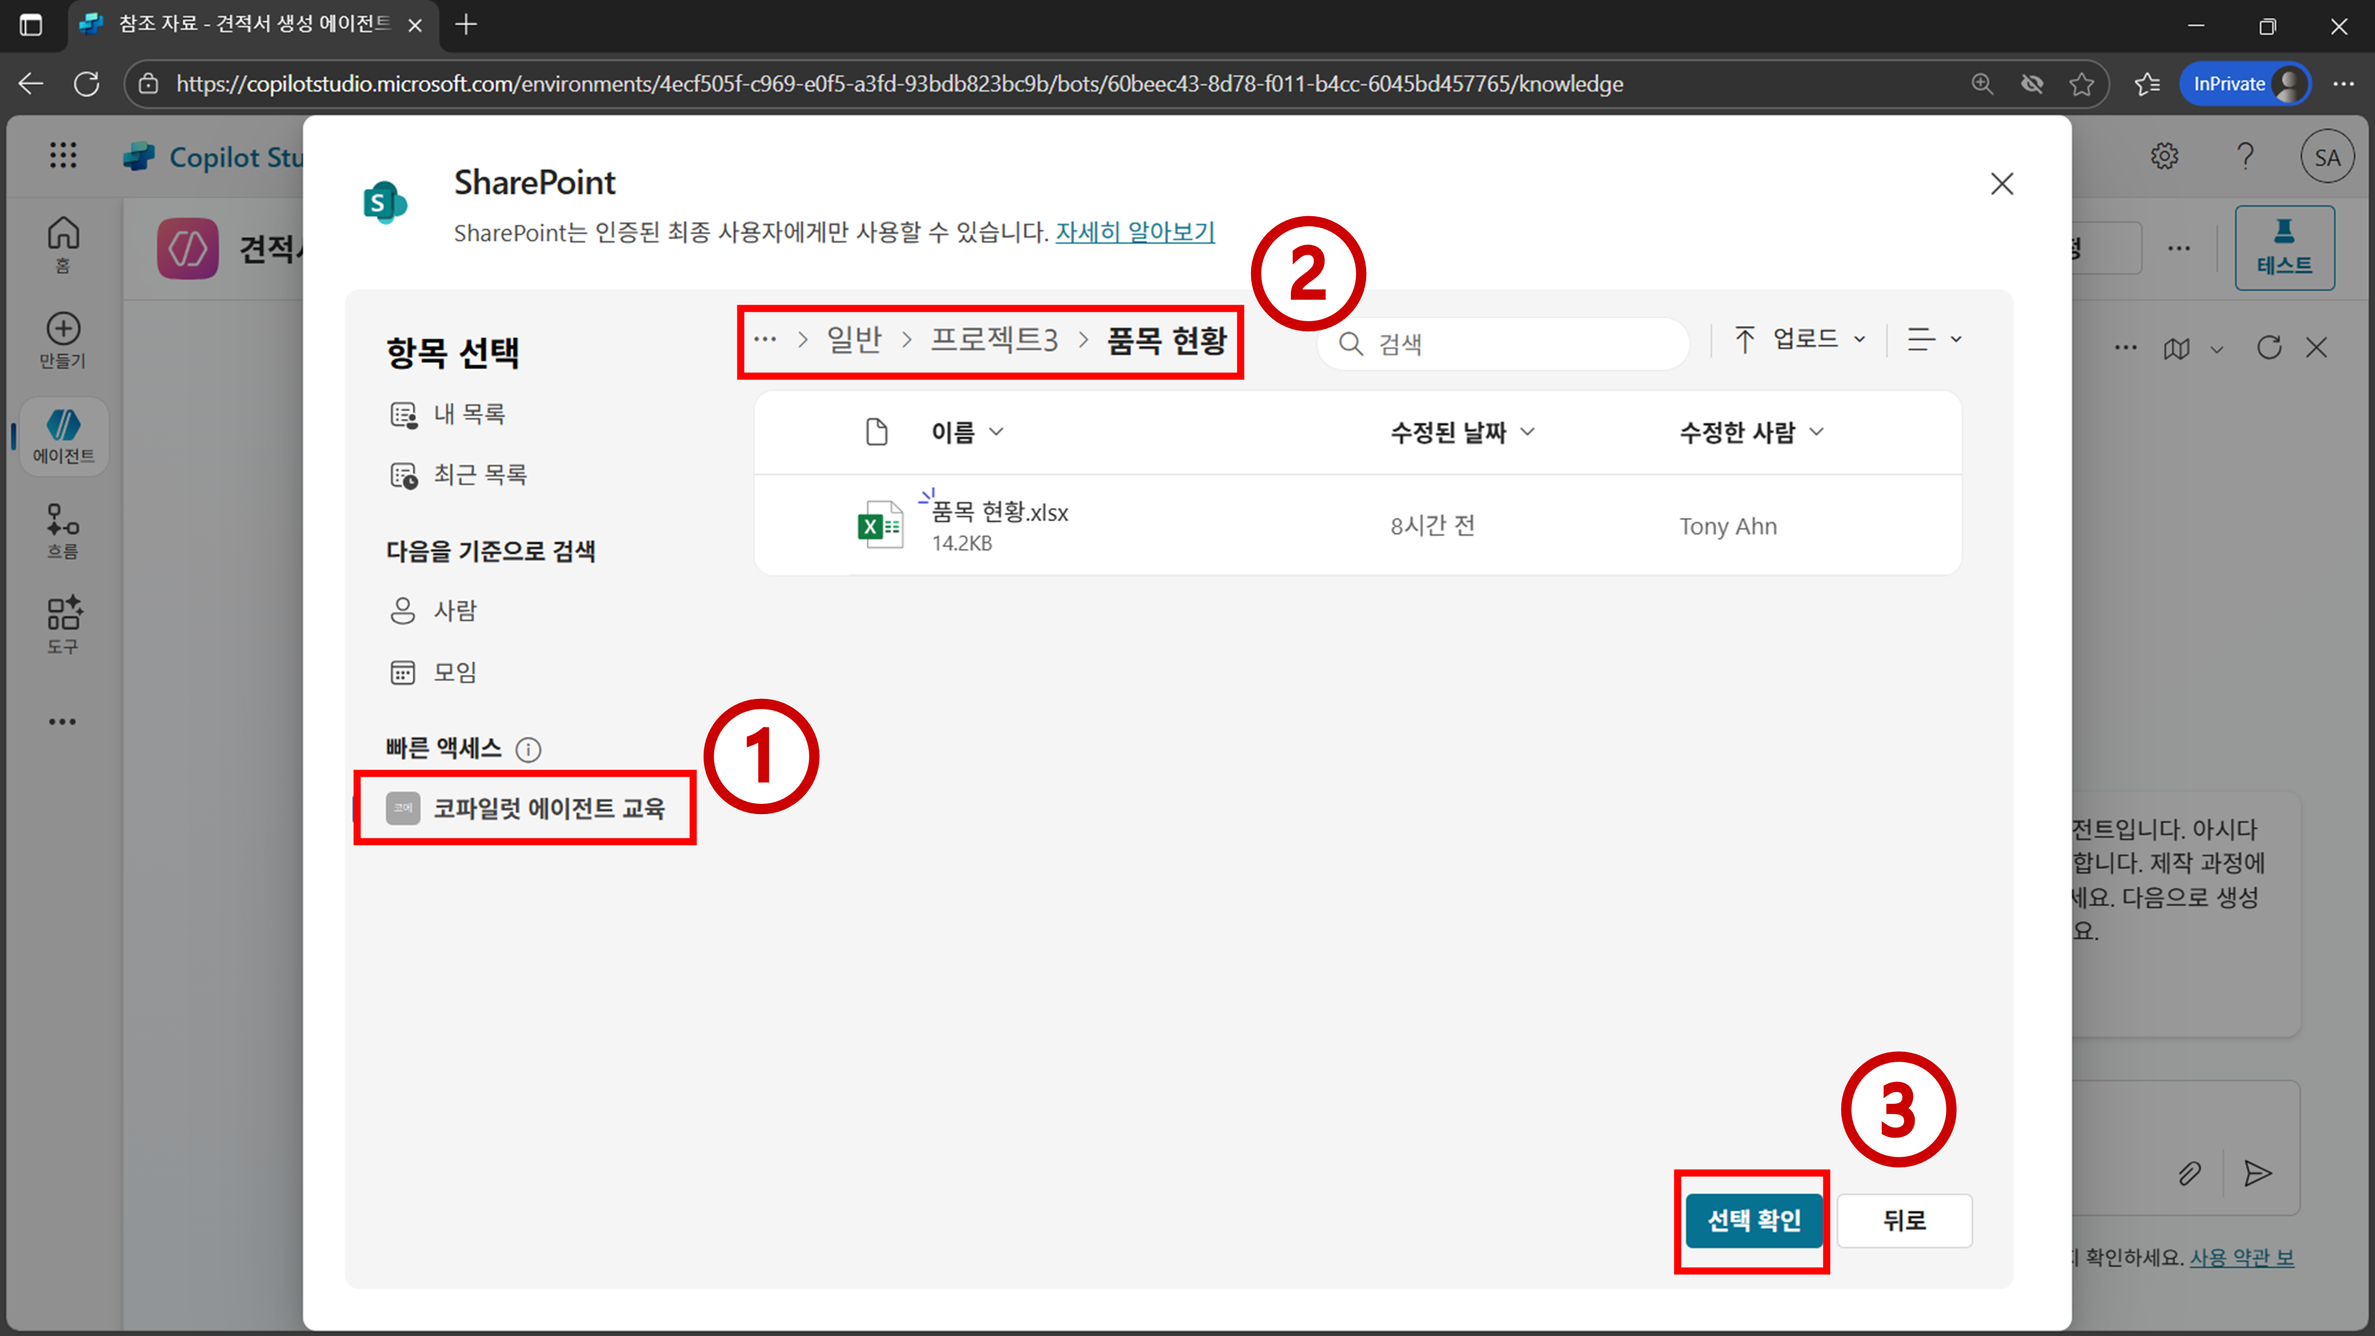Open the 자세히 알아보기 link

(x=1134, y=232)
